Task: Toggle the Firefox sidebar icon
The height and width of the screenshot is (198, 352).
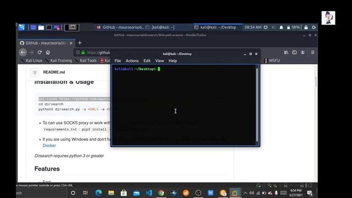Action: point(294,53)
